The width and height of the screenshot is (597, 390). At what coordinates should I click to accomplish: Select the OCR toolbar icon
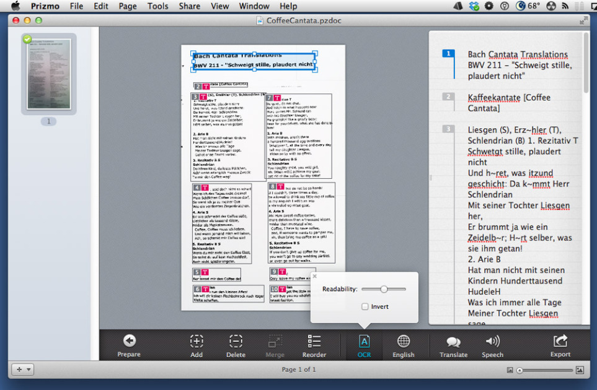[364, 341]
